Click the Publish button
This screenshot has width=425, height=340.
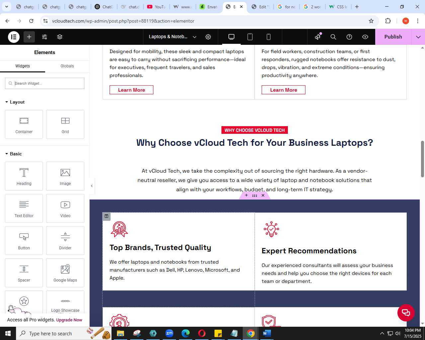pyautogui.click(x=393, y=37)
